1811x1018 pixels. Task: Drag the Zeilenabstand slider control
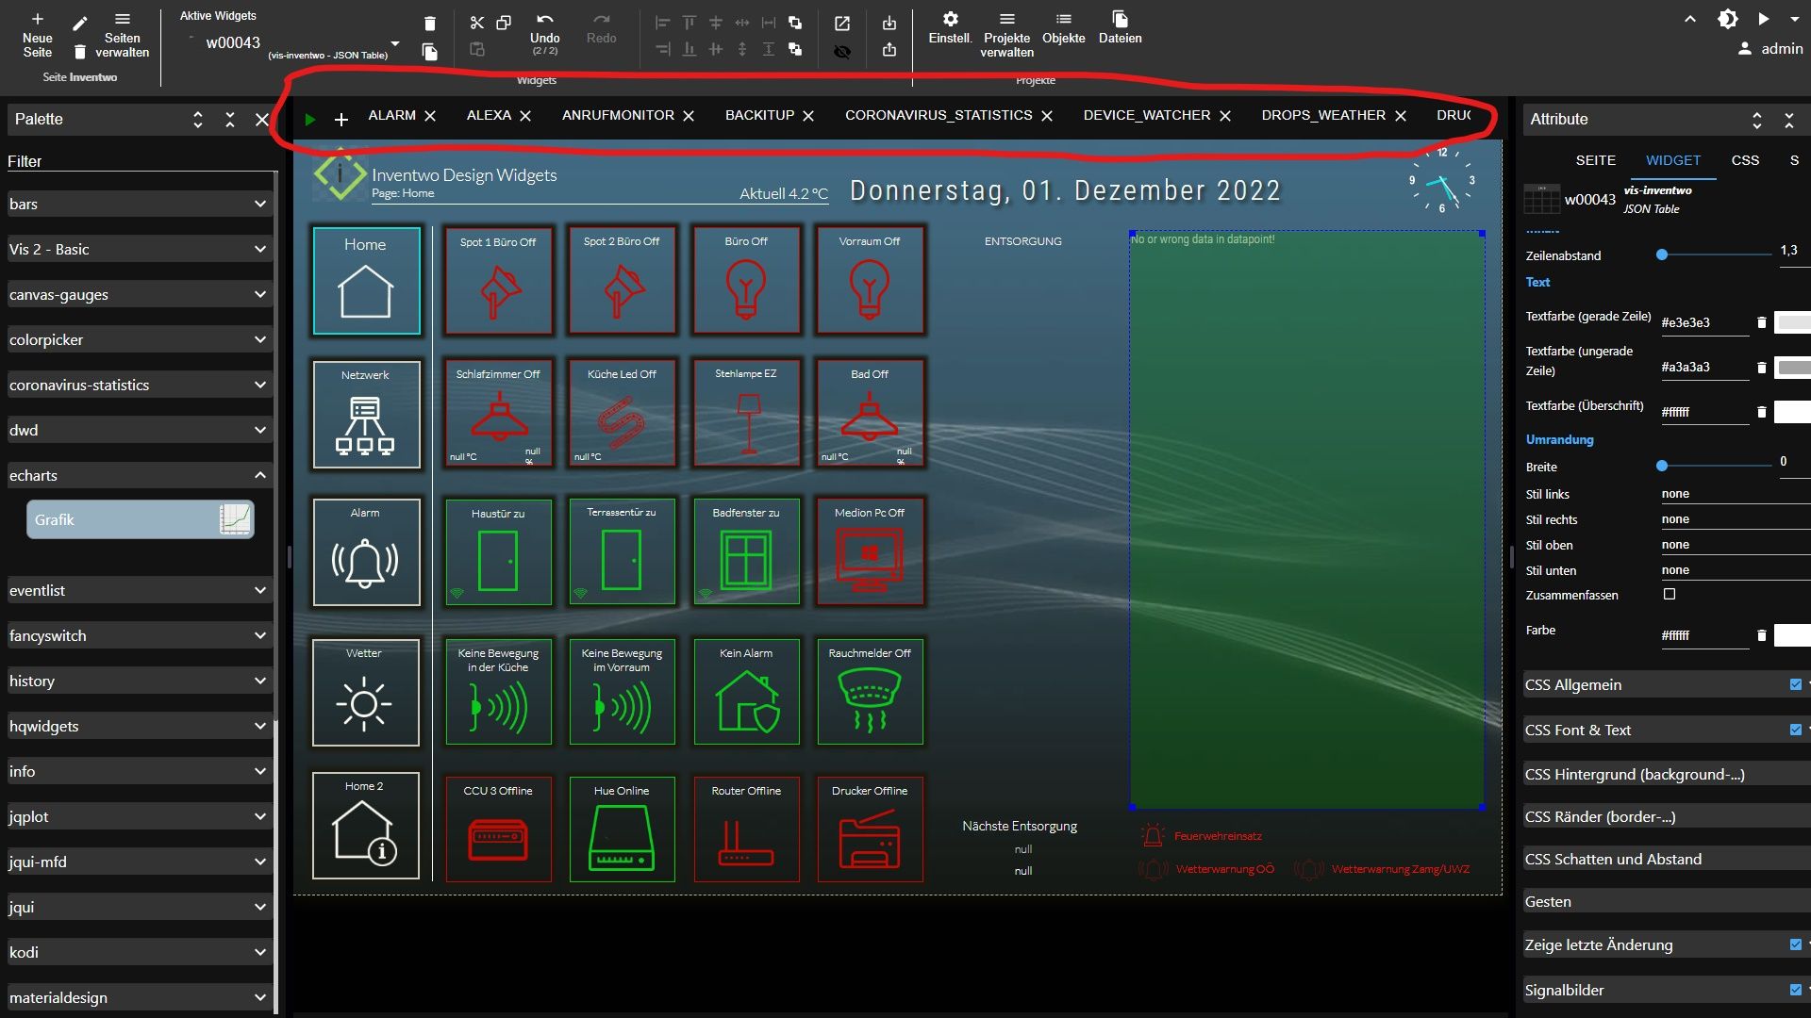point(1662,254)
